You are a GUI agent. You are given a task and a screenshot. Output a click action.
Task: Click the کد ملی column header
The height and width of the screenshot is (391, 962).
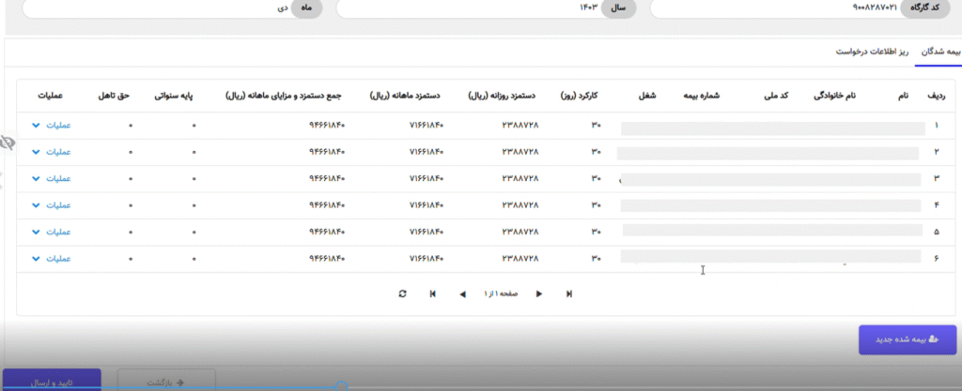777,96
